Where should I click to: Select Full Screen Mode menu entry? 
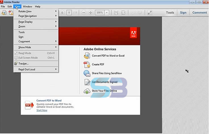(36, 58)
